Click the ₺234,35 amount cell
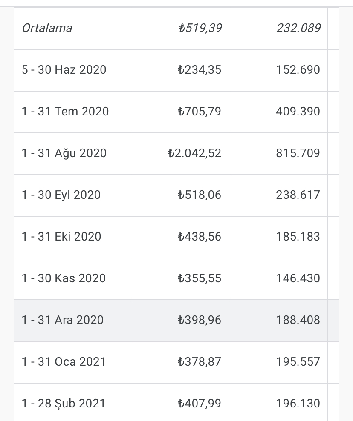Screen dimensions: 353x421 pos(179,70)
